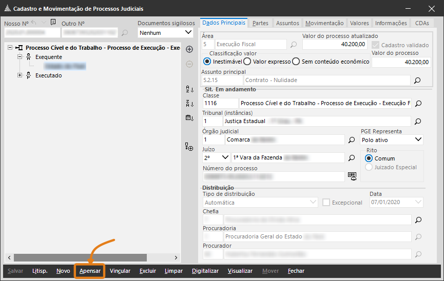Open the Partes tab
Screen dimensions: 444x281
(260, 23)
